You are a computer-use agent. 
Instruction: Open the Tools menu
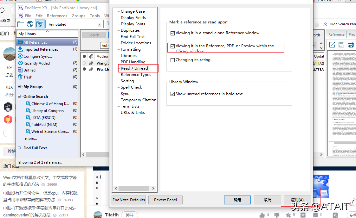95,16
